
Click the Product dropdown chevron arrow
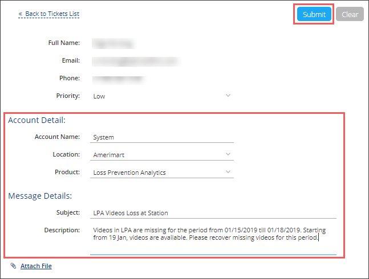228,172
